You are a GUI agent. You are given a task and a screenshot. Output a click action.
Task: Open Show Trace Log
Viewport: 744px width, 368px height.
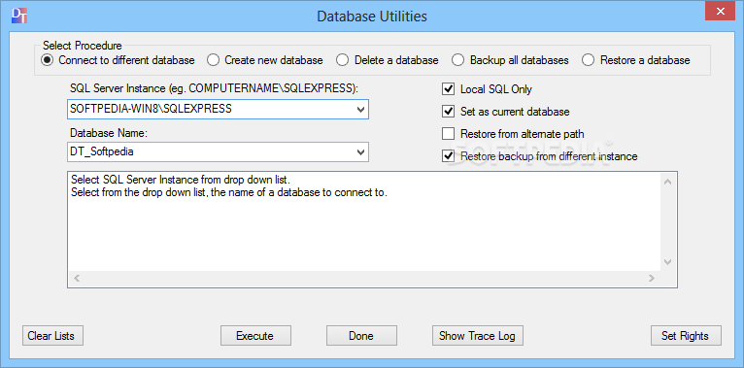[x=477, y=336]
